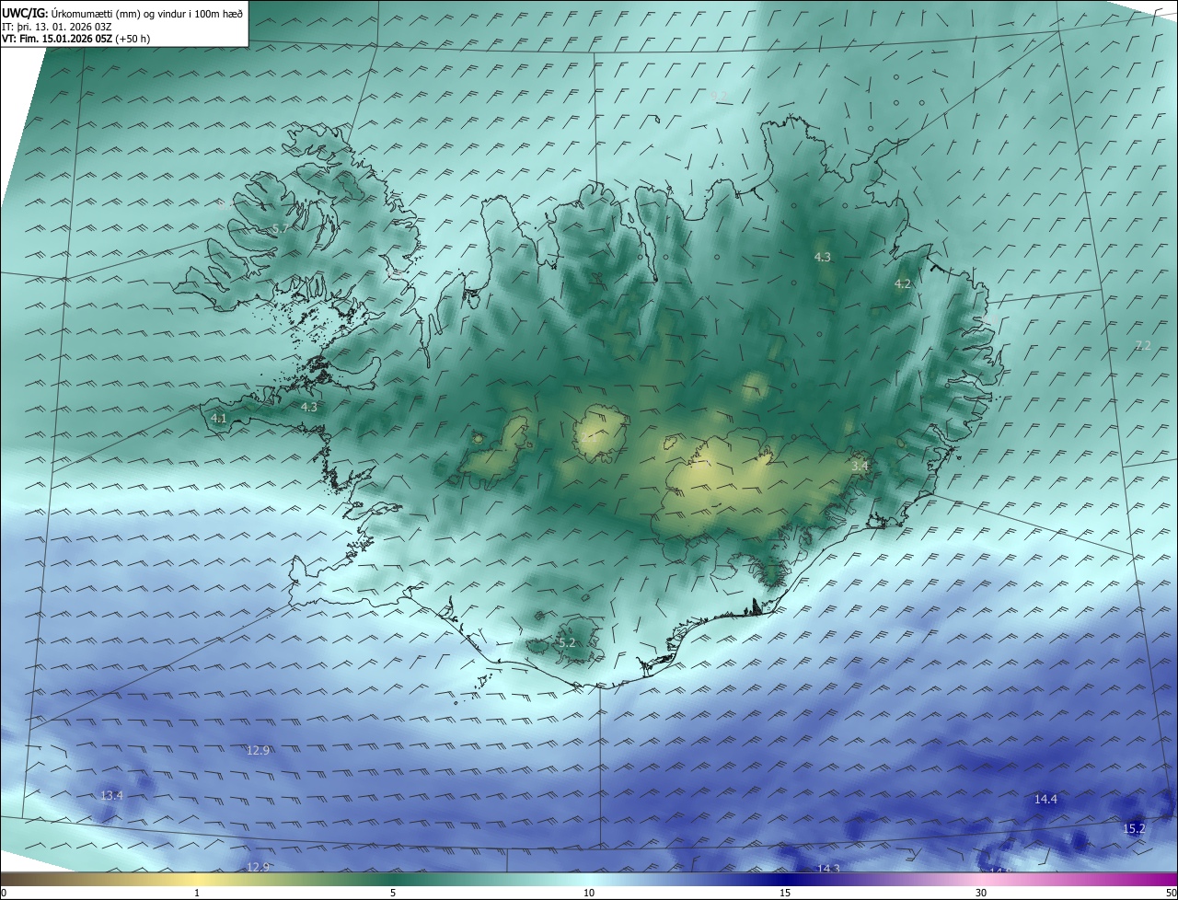1178x900 pixels.
Task: Click the yellow band of the colour scale bar
Action: (198, 880)
